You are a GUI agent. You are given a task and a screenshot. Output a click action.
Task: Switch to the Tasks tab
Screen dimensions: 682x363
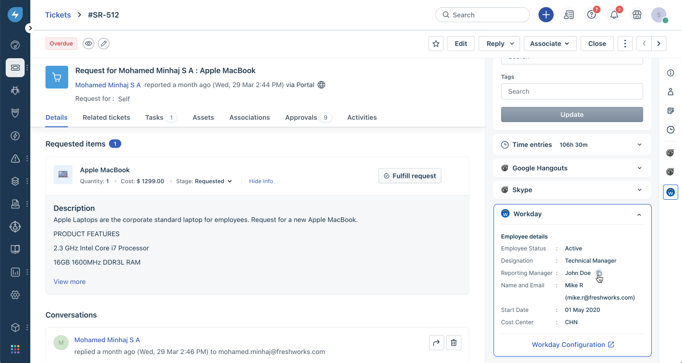[x=161, y=117]
